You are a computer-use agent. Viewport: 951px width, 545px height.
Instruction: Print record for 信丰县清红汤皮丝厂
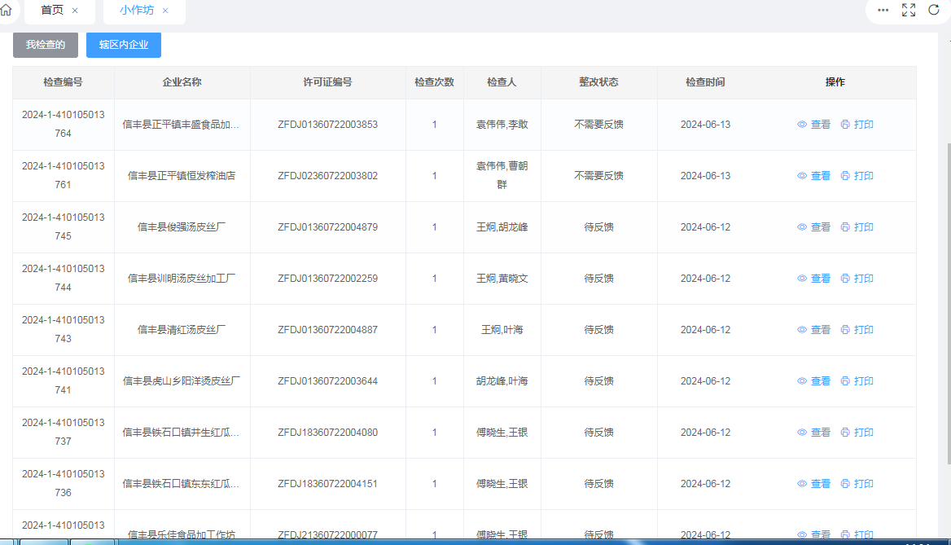pyautogui.click(x=857, y=330)
